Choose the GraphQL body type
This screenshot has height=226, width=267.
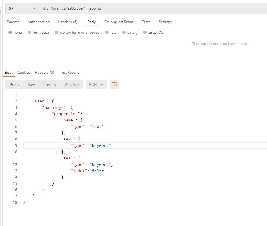pyautogui.click(x=145, y=33)
